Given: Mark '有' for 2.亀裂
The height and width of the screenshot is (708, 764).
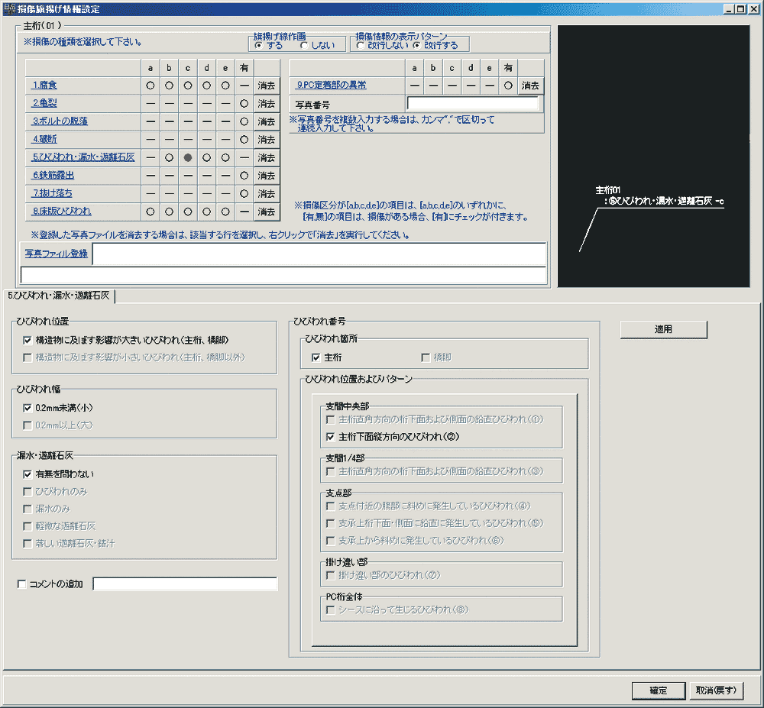Looking at the screenshot, I should [x=244, y=104].
